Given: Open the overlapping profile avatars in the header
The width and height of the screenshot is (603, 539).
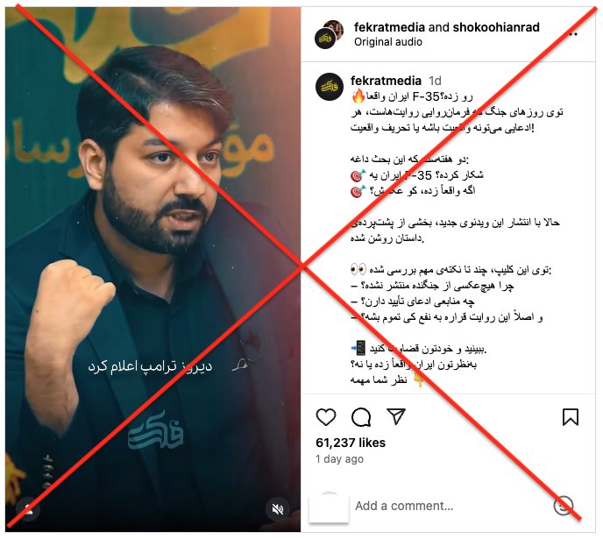Looking at the screenshot, I should click(x=330, y=34).
